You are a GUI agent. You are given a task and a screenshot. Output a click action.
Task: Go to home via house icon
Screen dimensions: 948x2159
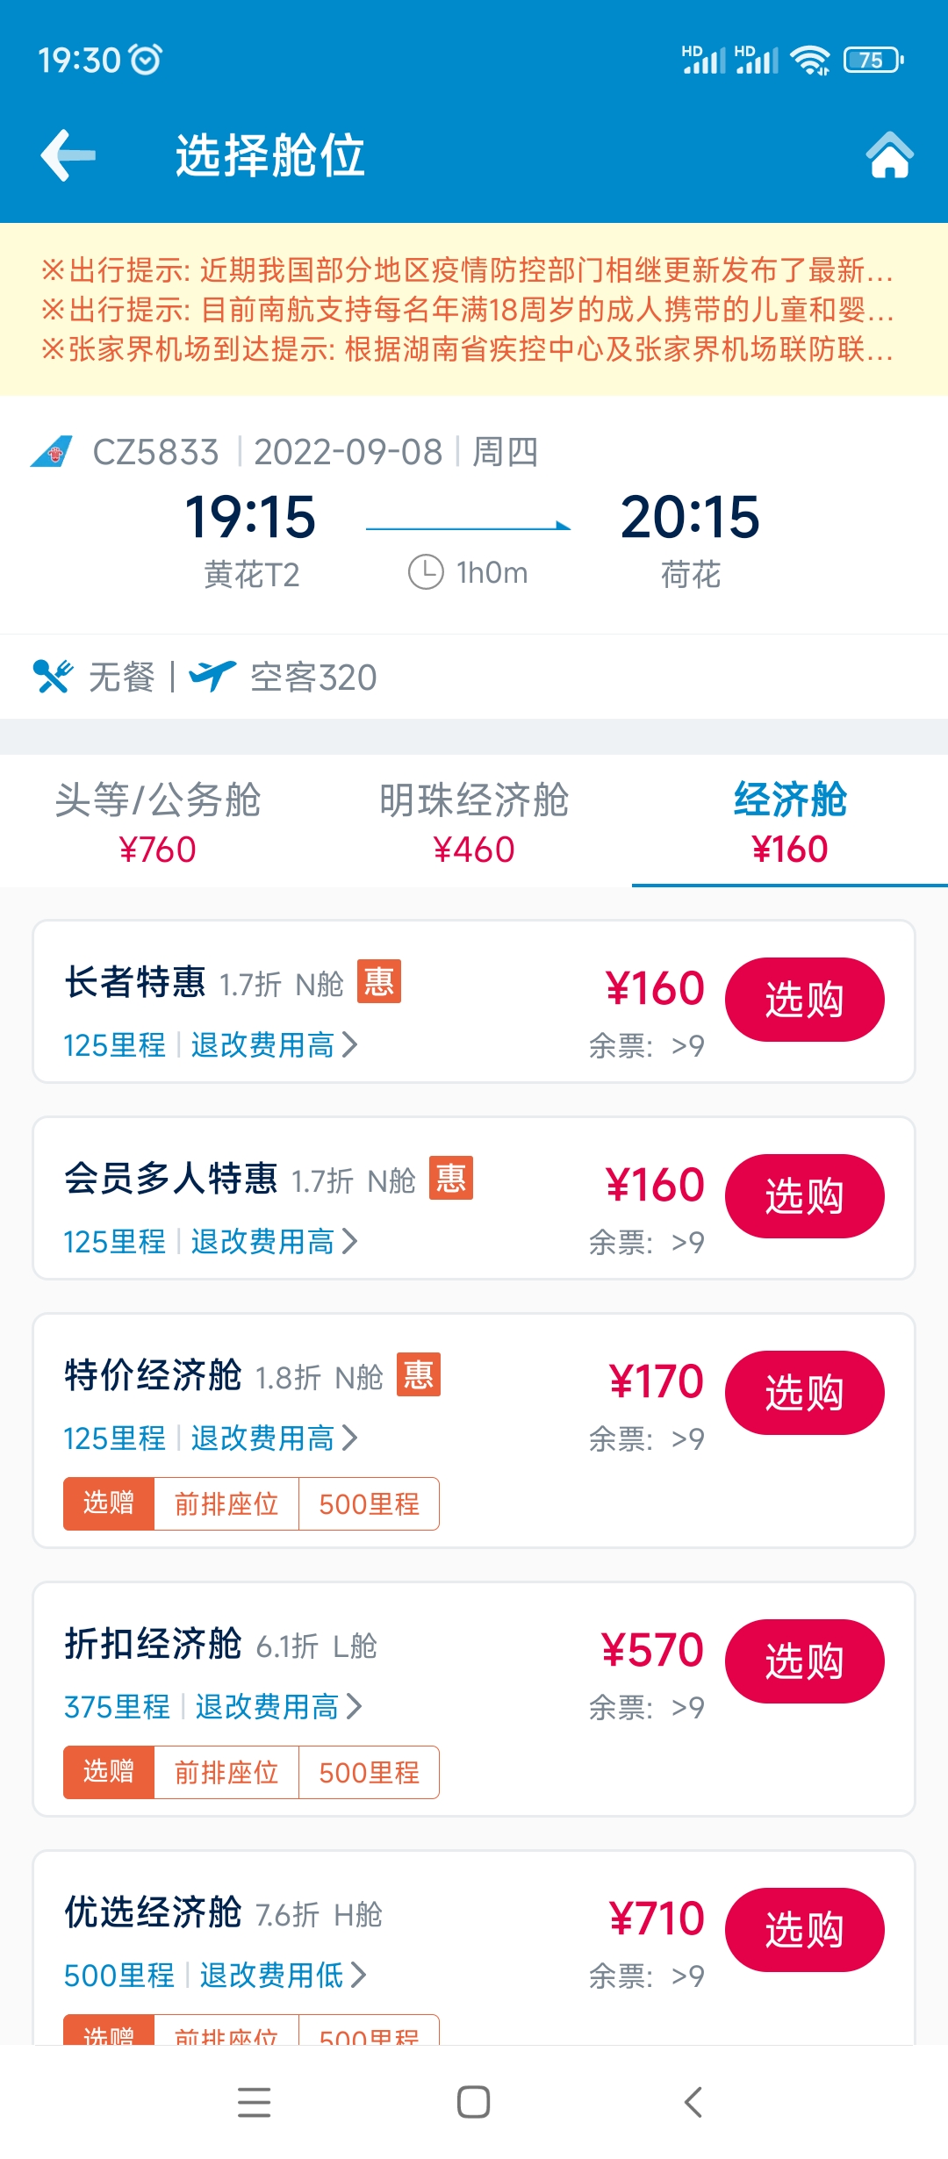pos(889,155)
